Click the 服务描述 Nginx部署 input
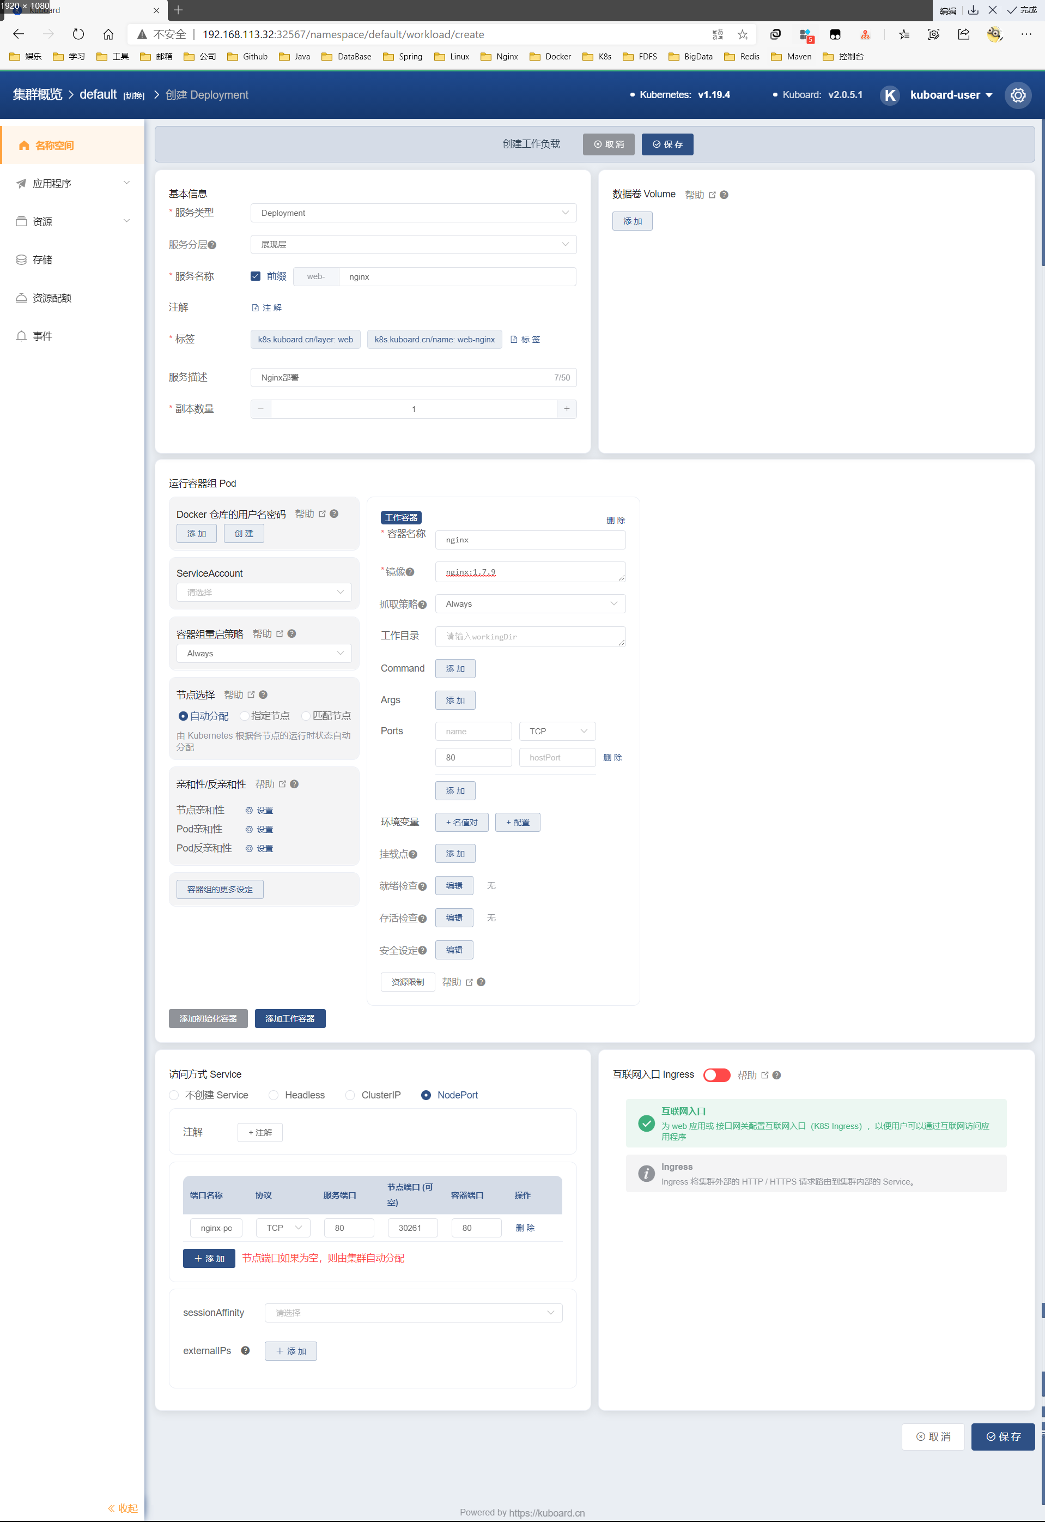 pos(413,377)
